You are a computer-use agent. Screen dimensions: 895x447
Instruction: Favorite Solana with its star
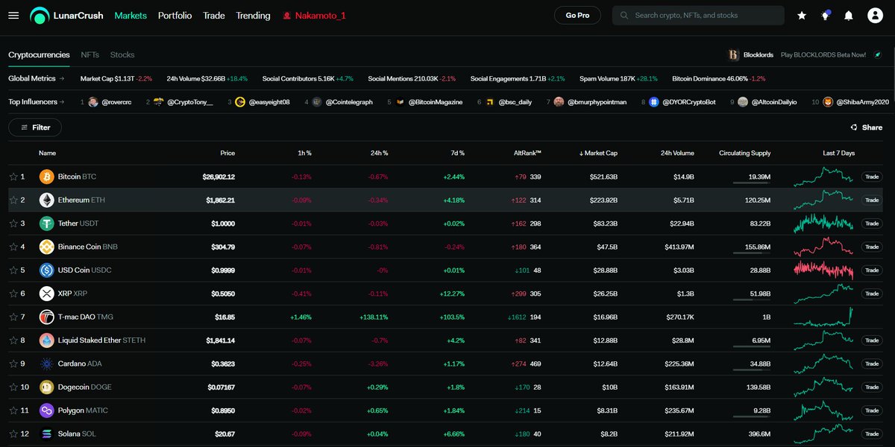13,434
